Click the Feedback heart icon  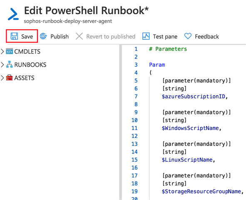(x=188, y=36)
